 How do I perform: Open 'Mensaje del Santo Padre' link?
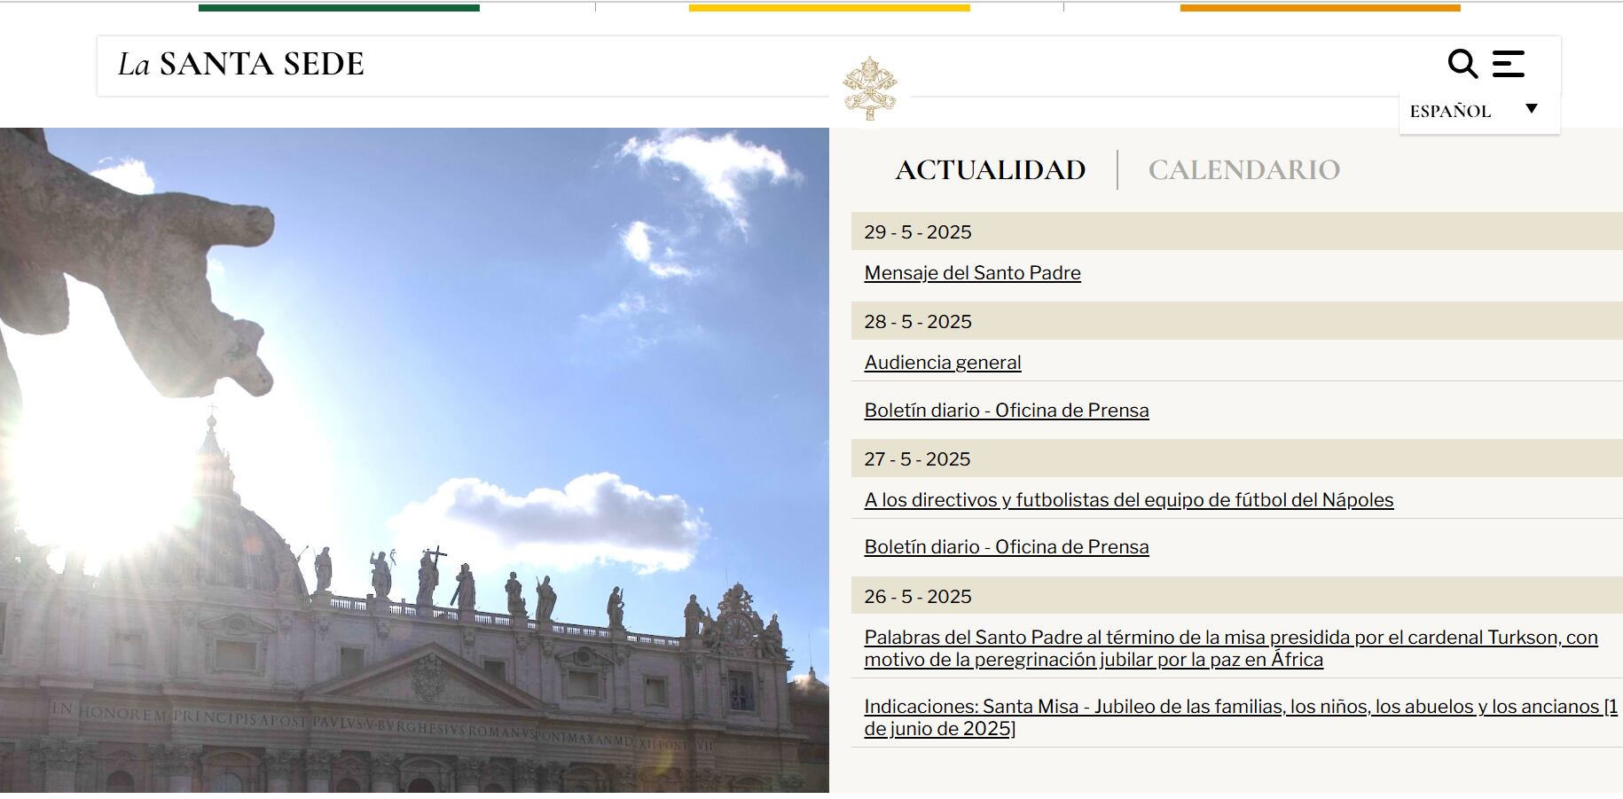click(x=973, y=273)
